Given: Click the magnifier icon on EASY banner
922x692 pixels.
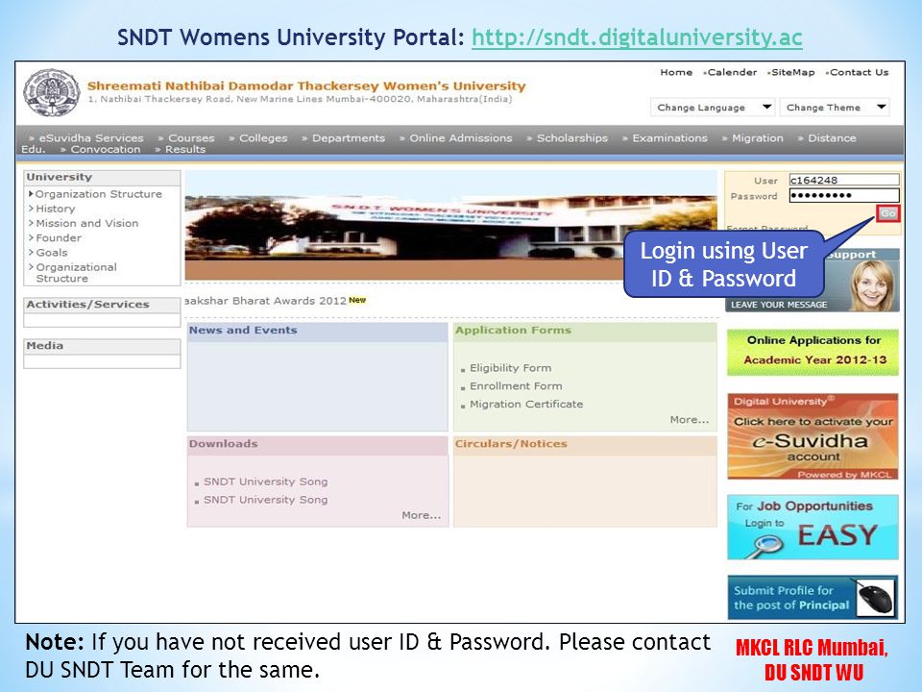Looking at the screenshot, I should click(x=766, y=547).
